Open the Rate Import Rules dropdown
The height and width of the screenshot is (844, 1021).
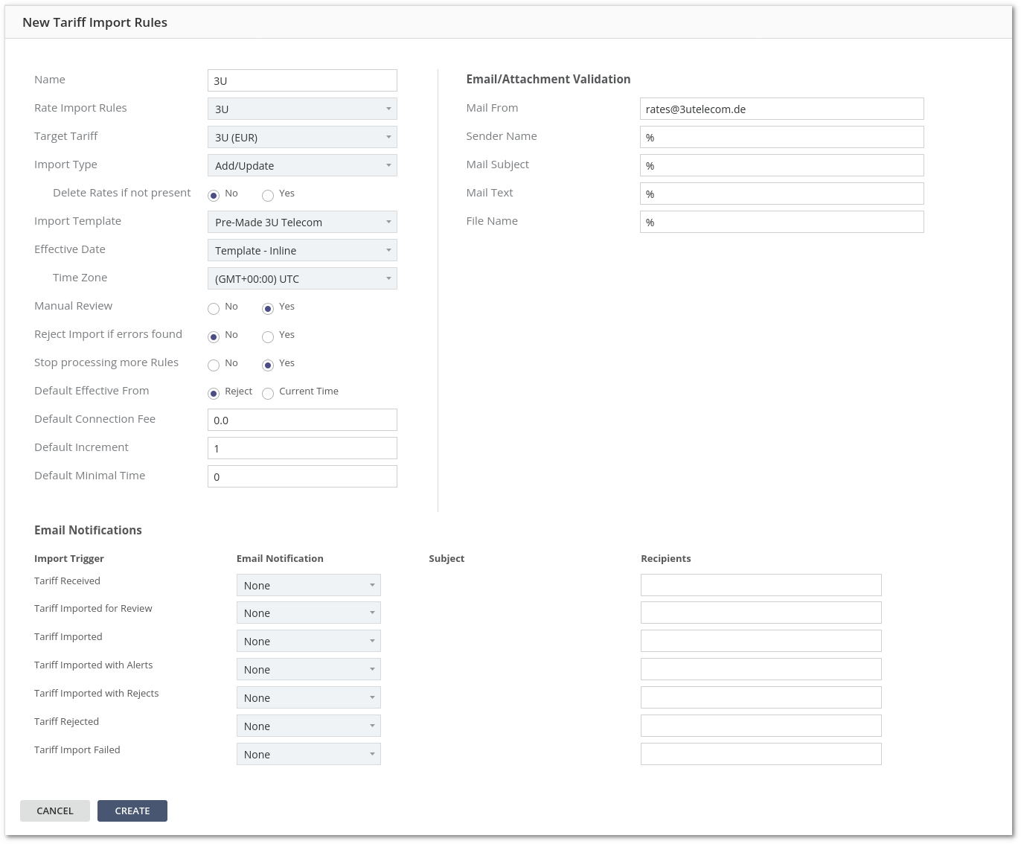pos(302,109)
